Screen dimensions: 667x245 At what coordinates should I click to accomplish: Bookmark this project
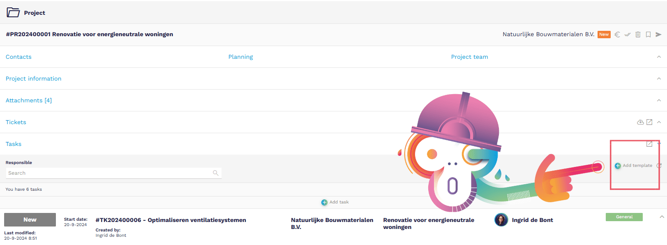648,35
